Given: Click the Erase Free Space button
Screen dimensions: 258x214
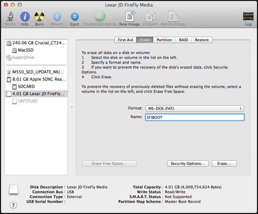Looking at the screenshot, I should coord(109,163).
